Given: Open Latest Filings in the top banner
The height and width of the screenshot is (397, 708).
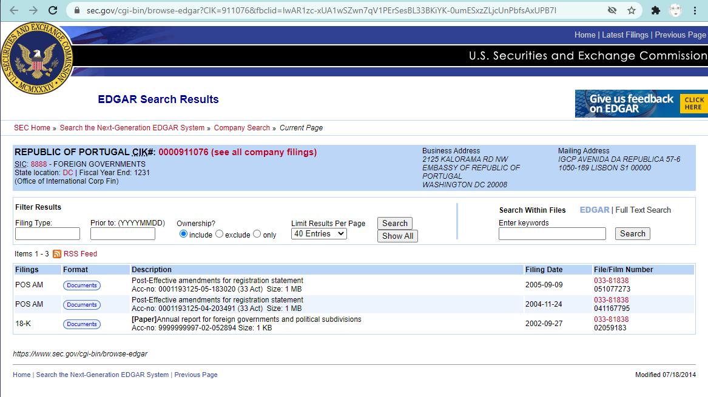Looking at the screenshot, I should (625, 35).
